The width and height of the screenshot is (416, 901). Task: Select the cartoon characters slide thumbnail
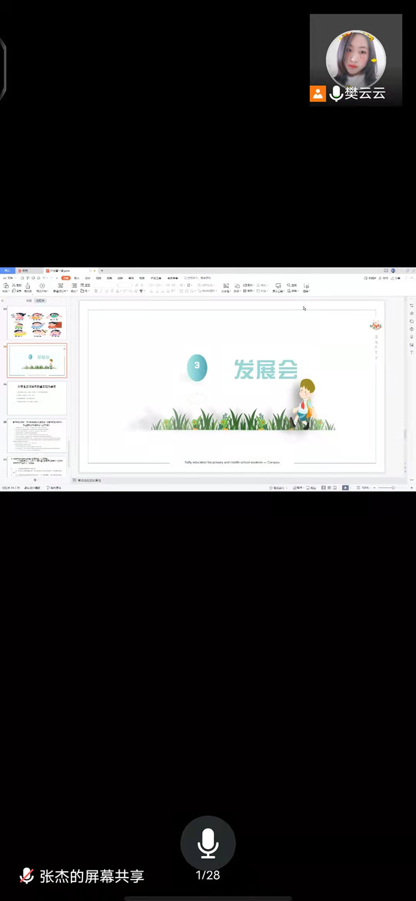[x=37, y=322]
